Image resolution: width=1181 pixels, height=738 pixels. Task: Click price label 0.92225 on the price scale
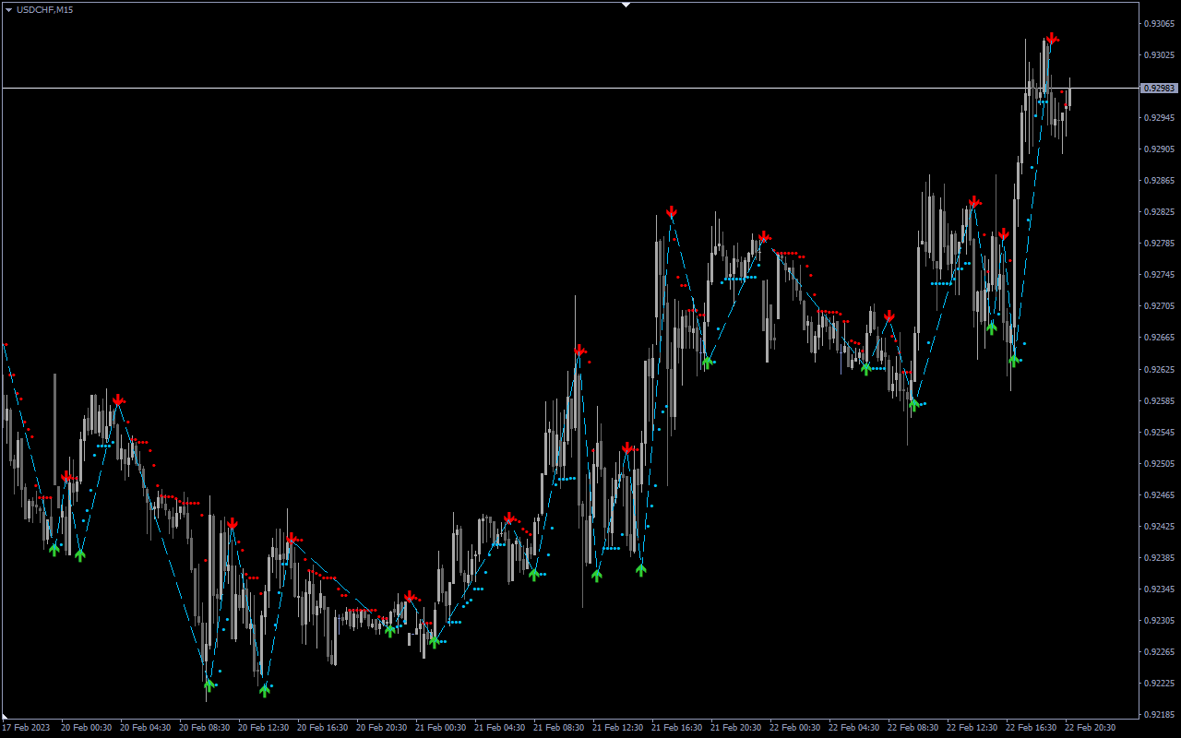[x=1159, y=684]
